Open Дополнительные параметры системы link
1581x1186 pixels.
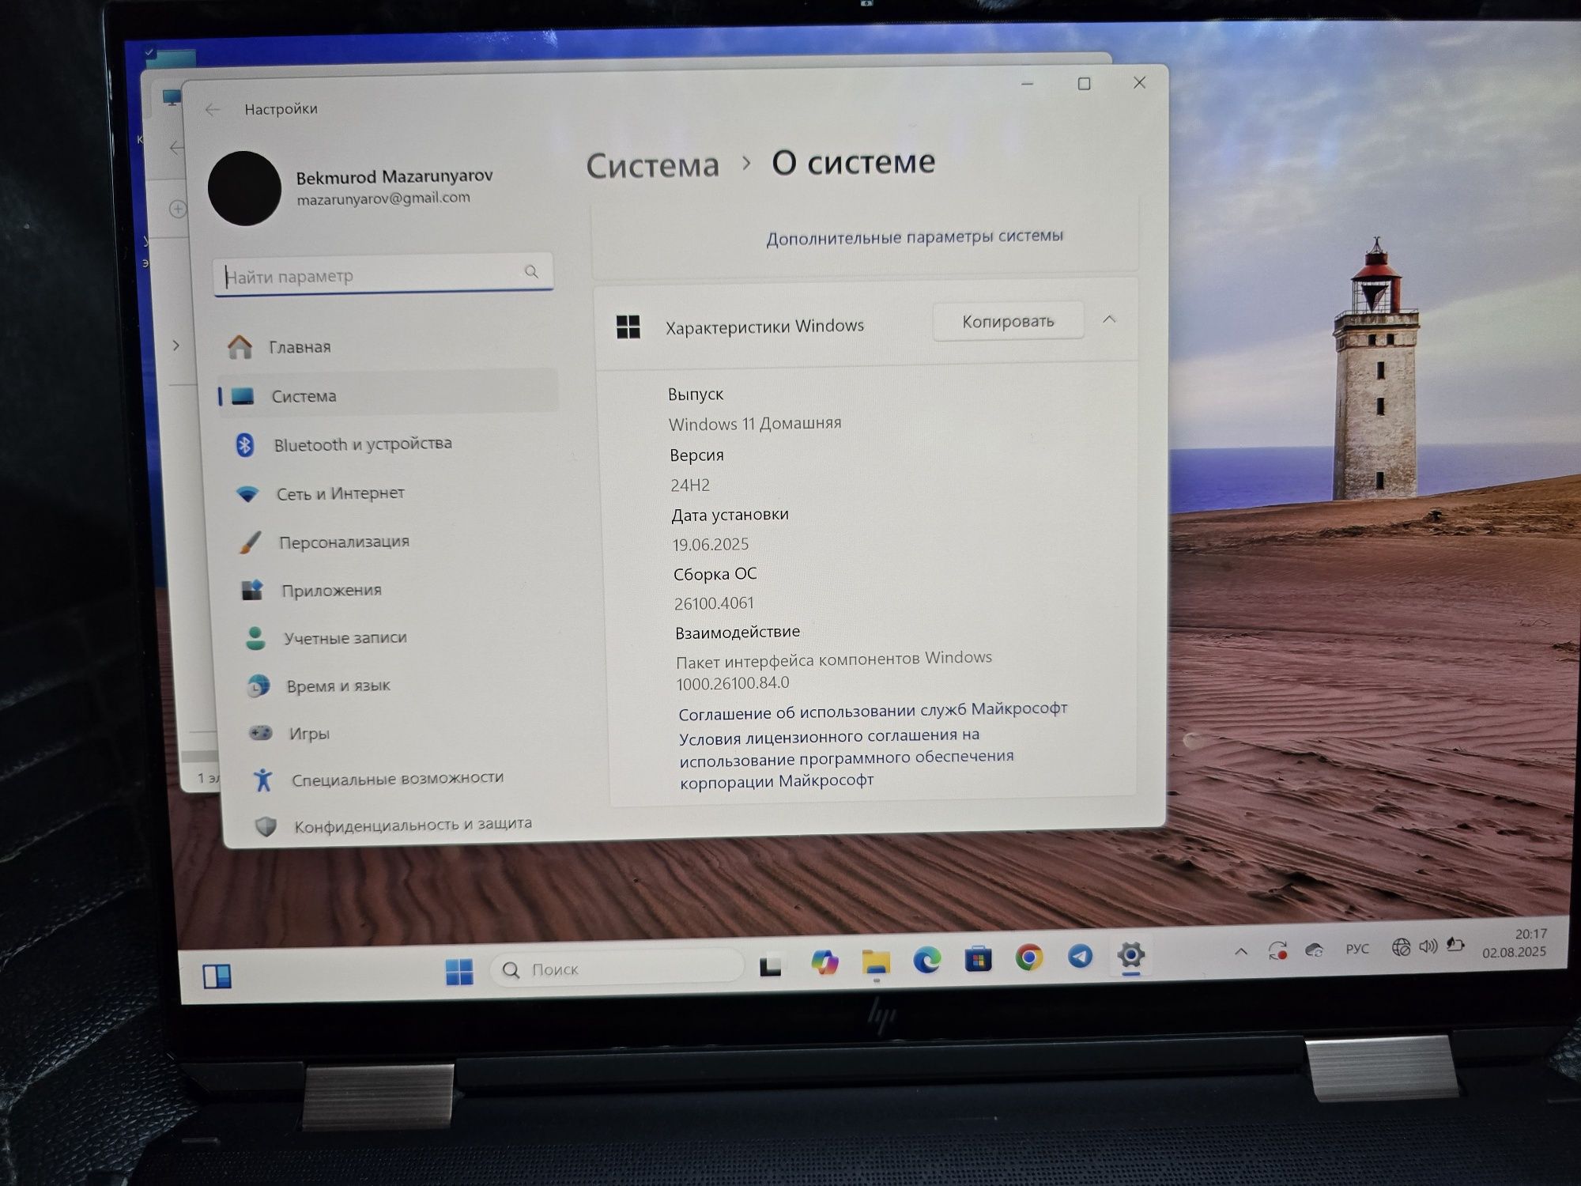tap(915, 236)
